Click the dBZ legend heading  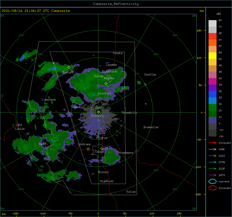coord(219,14)
